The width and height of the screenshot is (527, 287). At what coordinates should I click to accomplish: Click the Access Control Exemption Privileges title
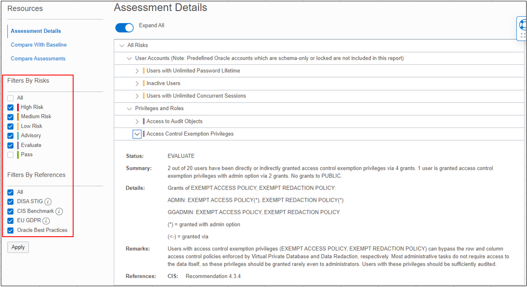[190, 134]
